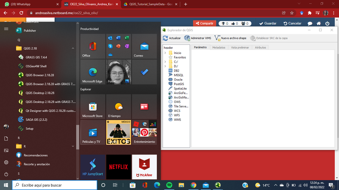The image size is (339, 190).
Task: Click the Compartir button
Action: [x=205, y=23]
